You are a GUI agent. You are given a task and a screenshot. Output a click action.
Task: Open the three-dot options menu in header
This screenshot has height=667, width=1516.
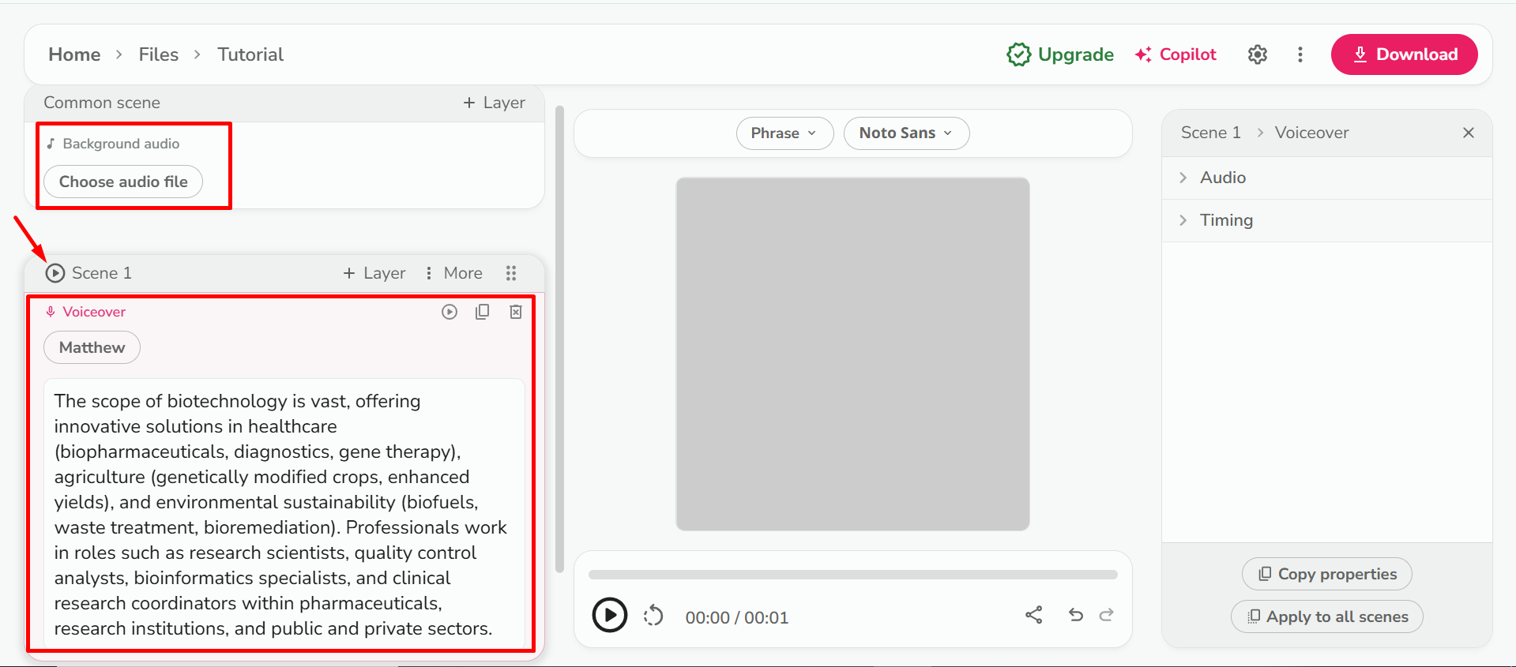point(1300,54)
